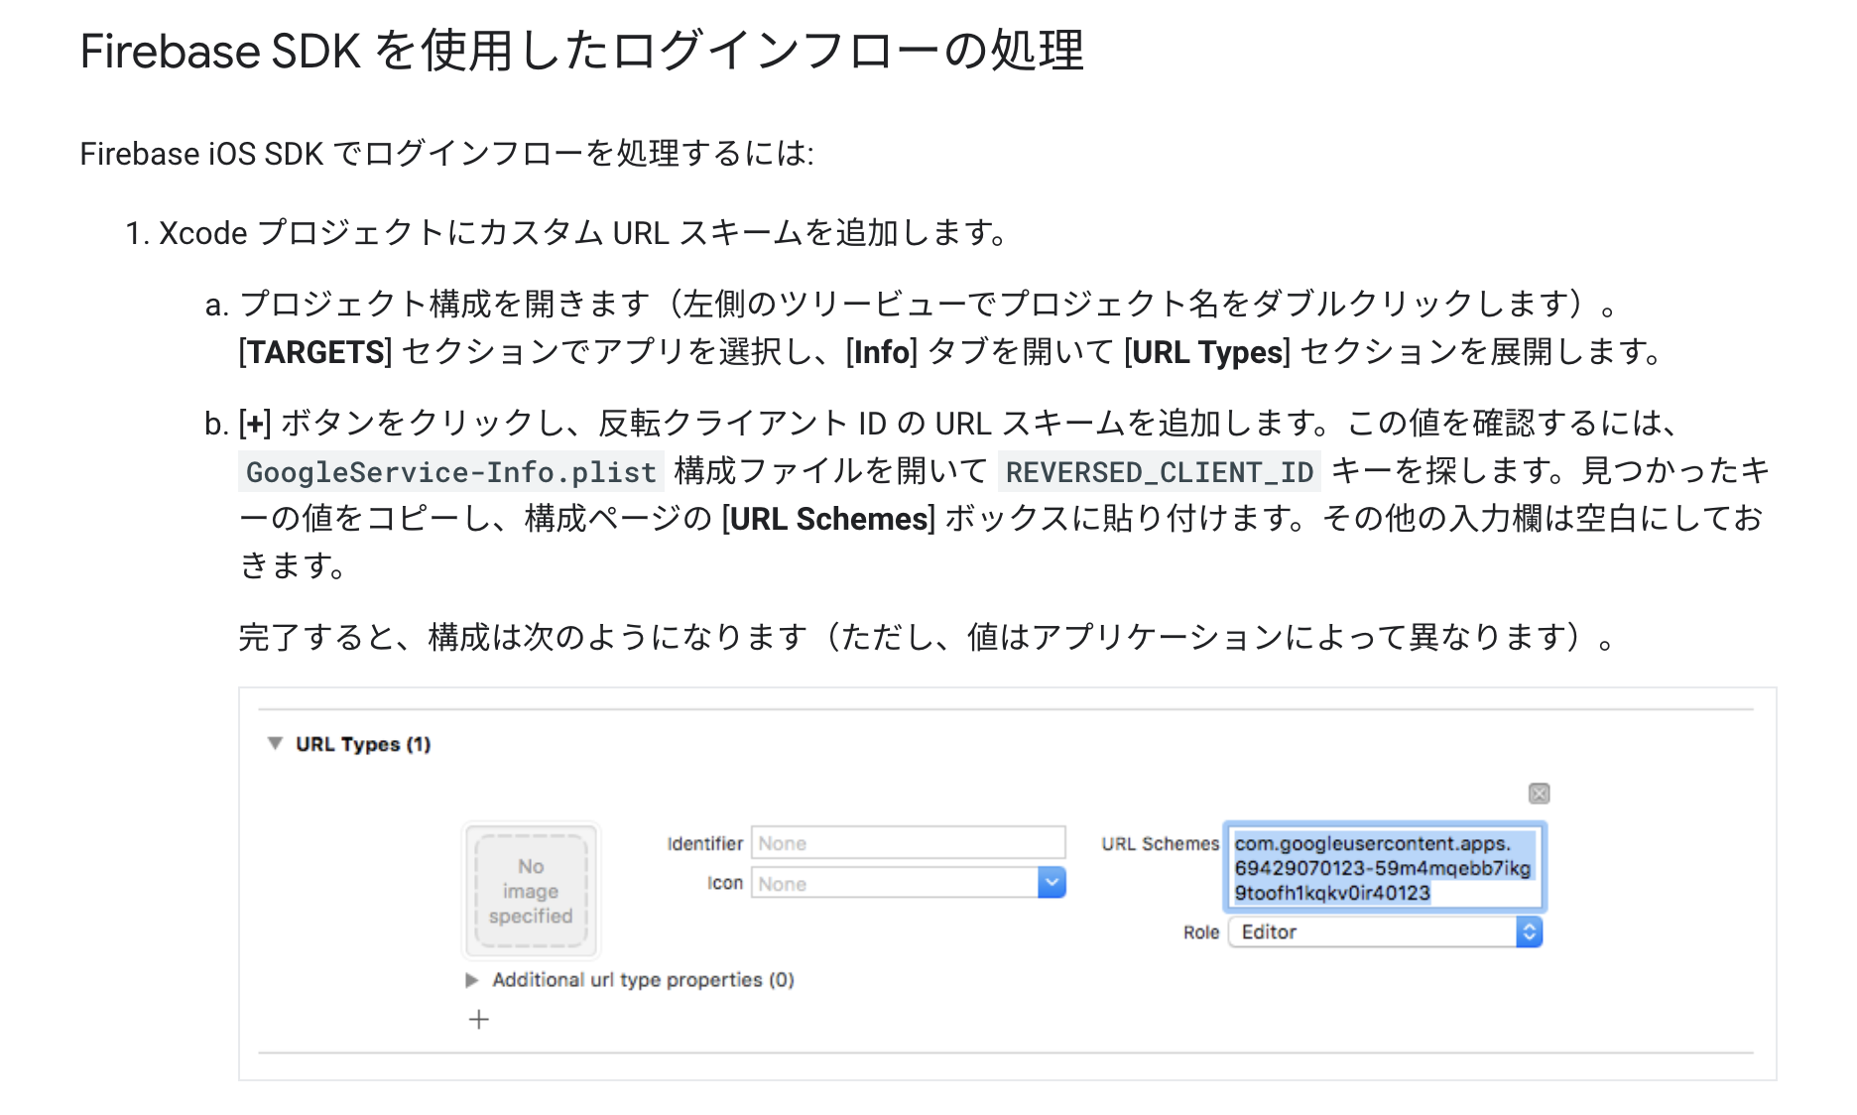Click the heading Firebase SDK を使用したログインフローの処理

click(582, 51)
